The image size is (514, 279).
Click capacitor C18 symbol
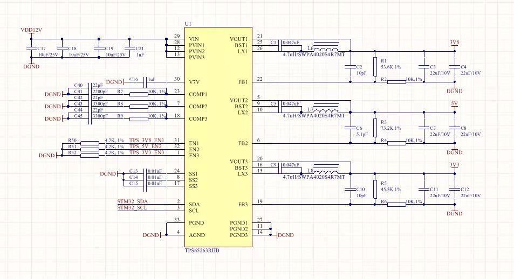(62, 48)
